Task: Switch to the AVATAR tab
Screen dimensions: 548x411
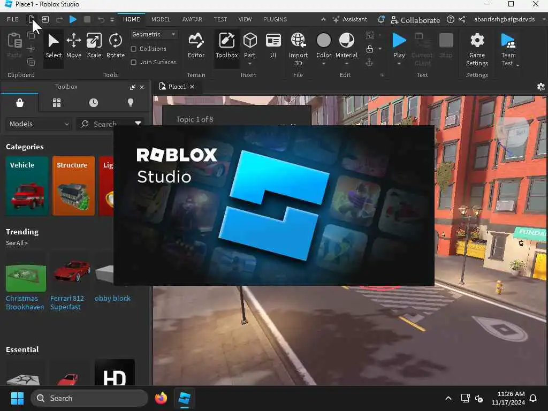Action: point(192,20)
